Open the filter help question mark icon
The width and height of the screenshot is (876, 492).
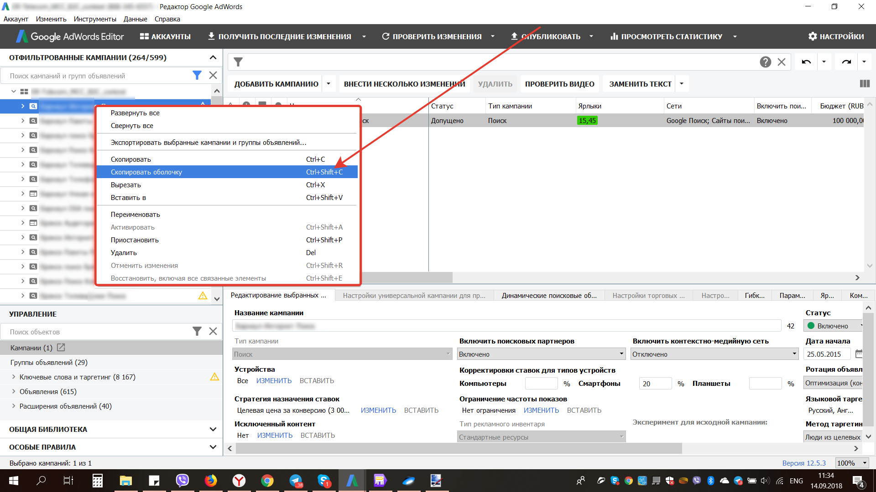tap(766, 62)
